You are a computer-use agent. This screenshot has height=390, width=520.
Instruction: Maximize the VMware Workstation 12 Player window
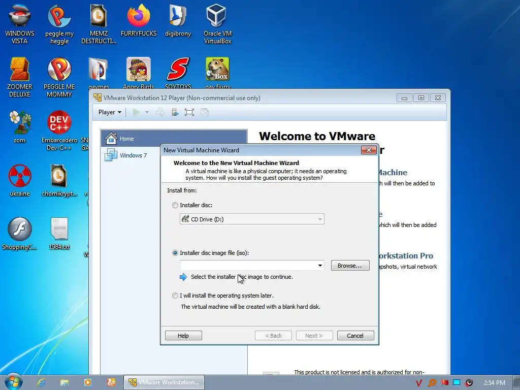tap(421, 98)
